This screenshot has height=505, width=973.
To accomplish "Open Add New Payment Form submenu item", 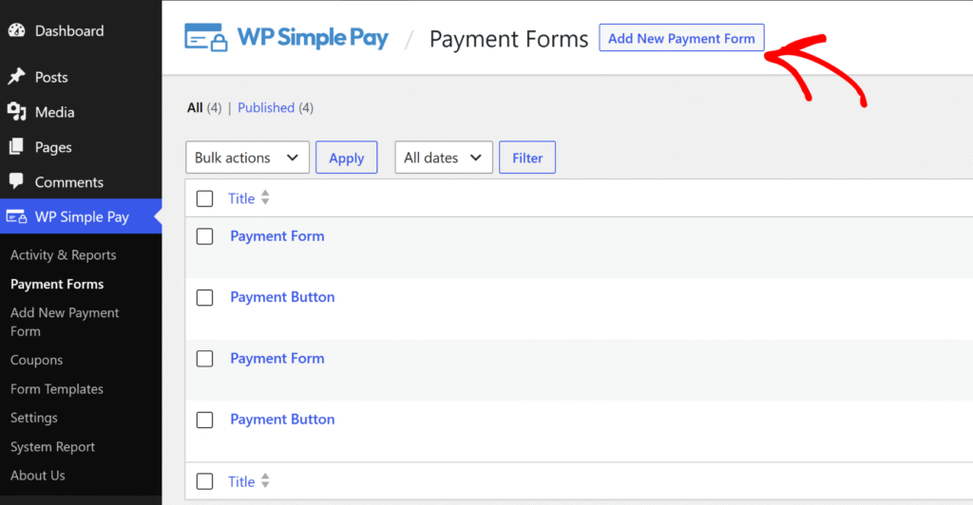I will pyautogui.click(x=65, y=322).
